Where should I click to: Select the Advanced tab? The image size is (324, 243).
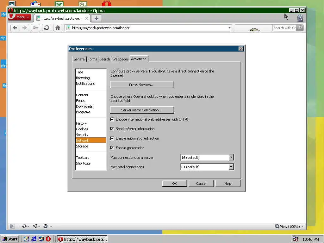coord(139,59)
